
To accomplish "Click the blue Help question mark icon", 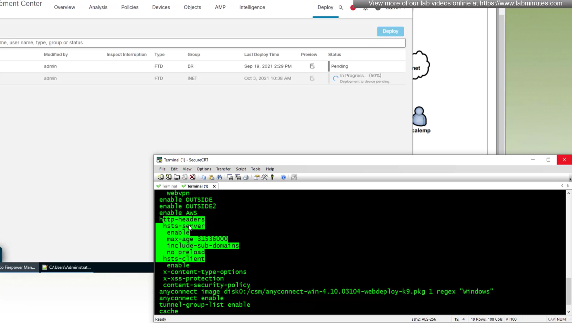I will click(x=283, y=177).
